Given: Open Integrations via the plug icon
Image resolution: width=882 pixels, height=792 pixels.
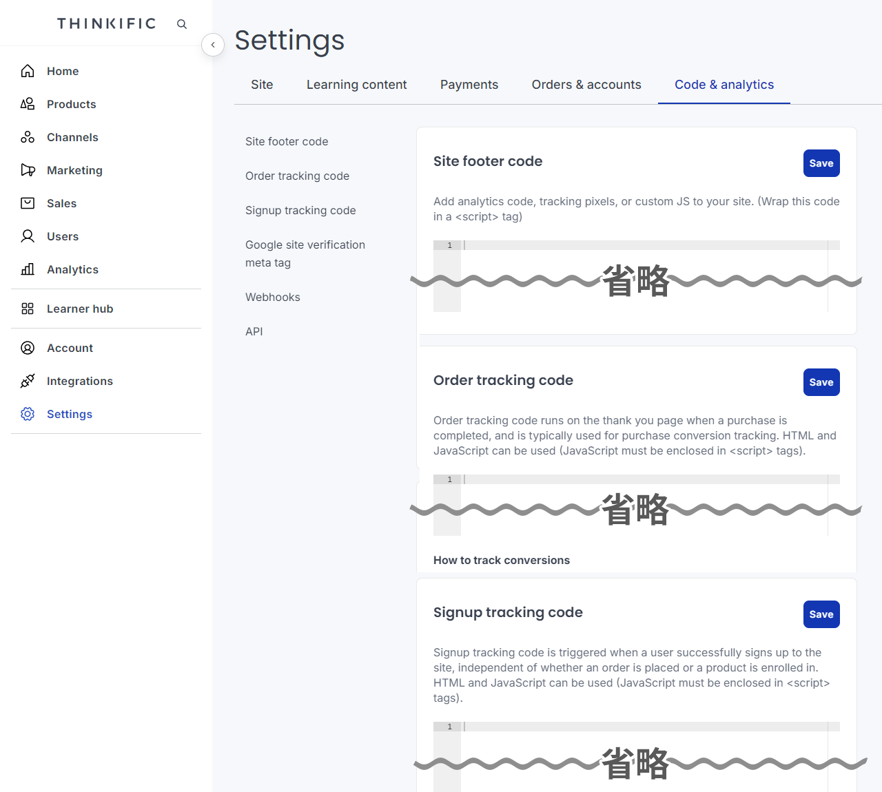Looking at the screenshot, I should coord(28,381).
